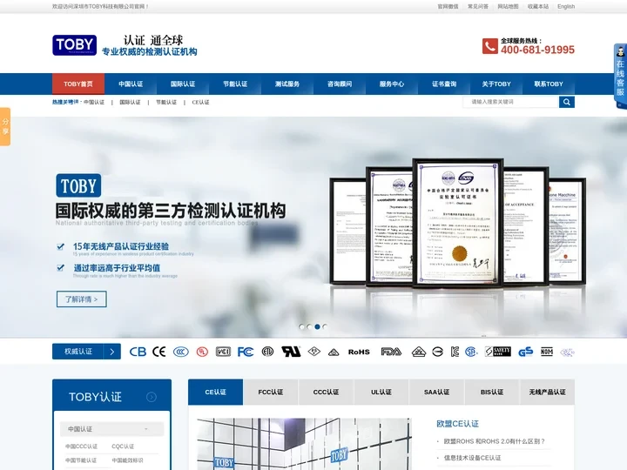Screen dimensions: 627x470
Task: Click the black UR recognized mark logo
Action: click(x=291, y=352)
